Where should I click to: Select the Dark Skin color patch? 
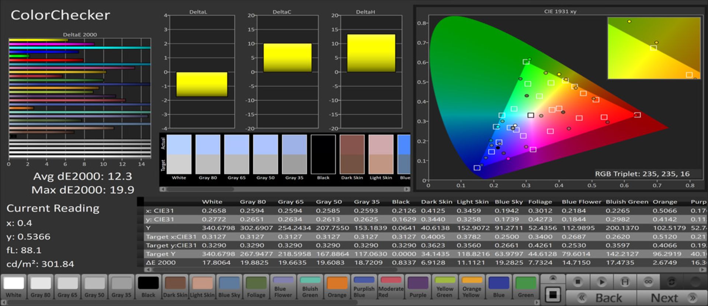[175, 287]
